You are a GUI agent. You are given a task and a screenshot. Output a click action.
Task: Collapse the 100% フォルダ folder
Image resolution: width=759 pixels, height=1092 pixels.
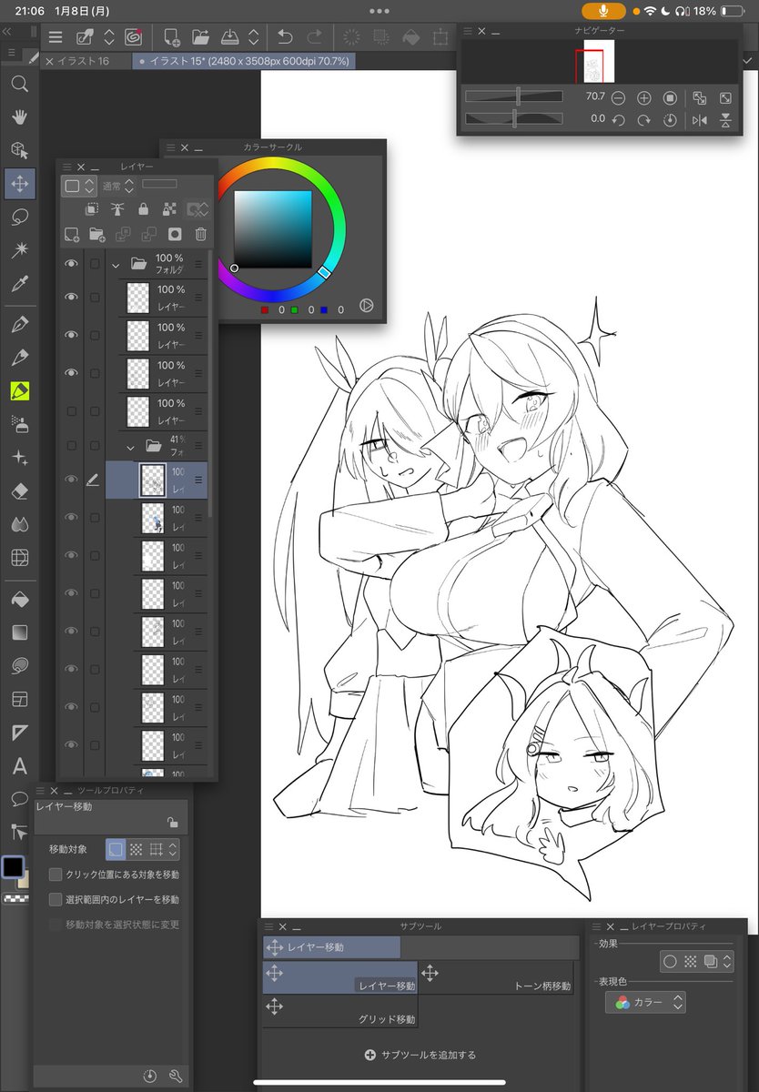(116, 265)
